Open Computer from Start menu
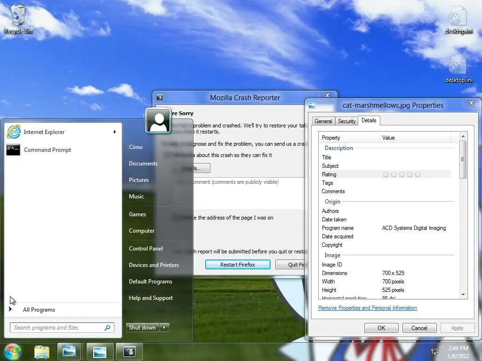Viewport: 482px width, 361px height. [x=141, y=230]
